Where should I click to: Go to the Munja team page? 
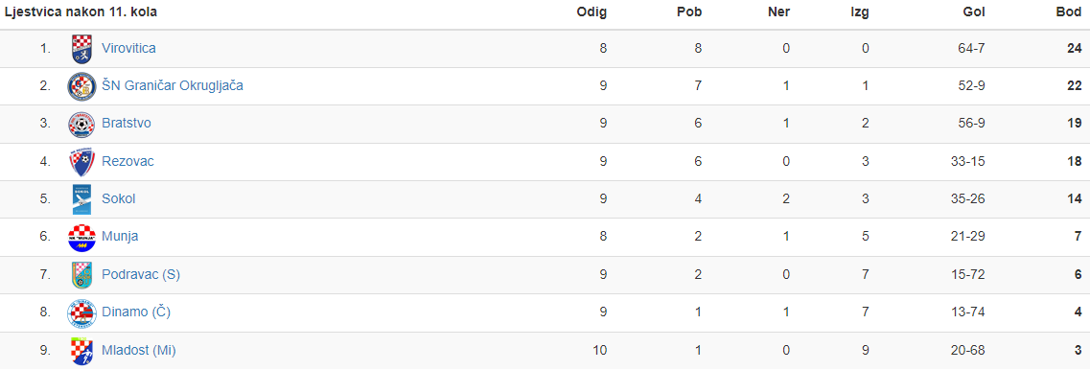click(120, 237)
